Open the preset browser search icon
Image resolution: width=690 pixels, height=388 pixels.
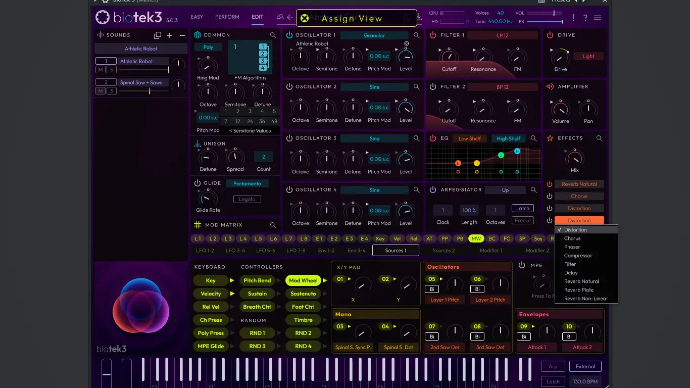(280, 17)
